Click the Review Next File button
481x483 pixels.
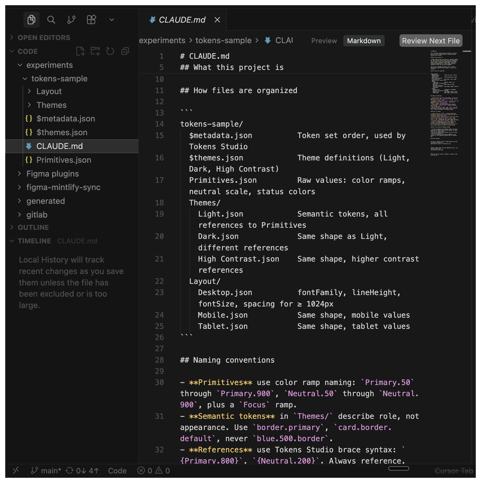[x=431, y=41]
